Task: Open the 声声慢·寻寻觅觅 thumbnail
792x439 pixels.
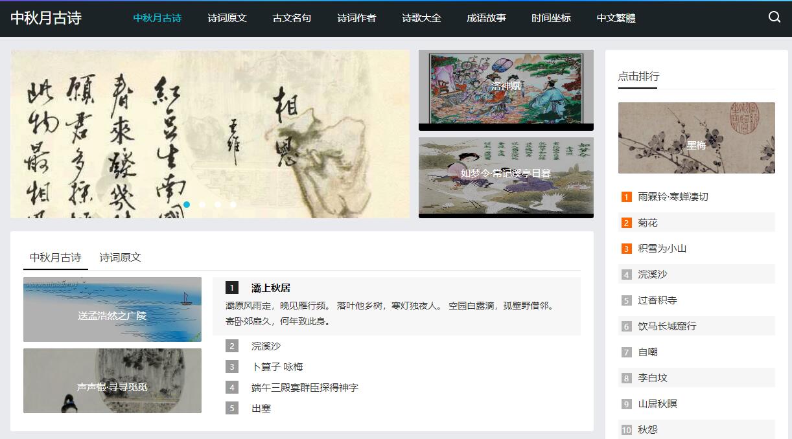Action: coord(112,381)
